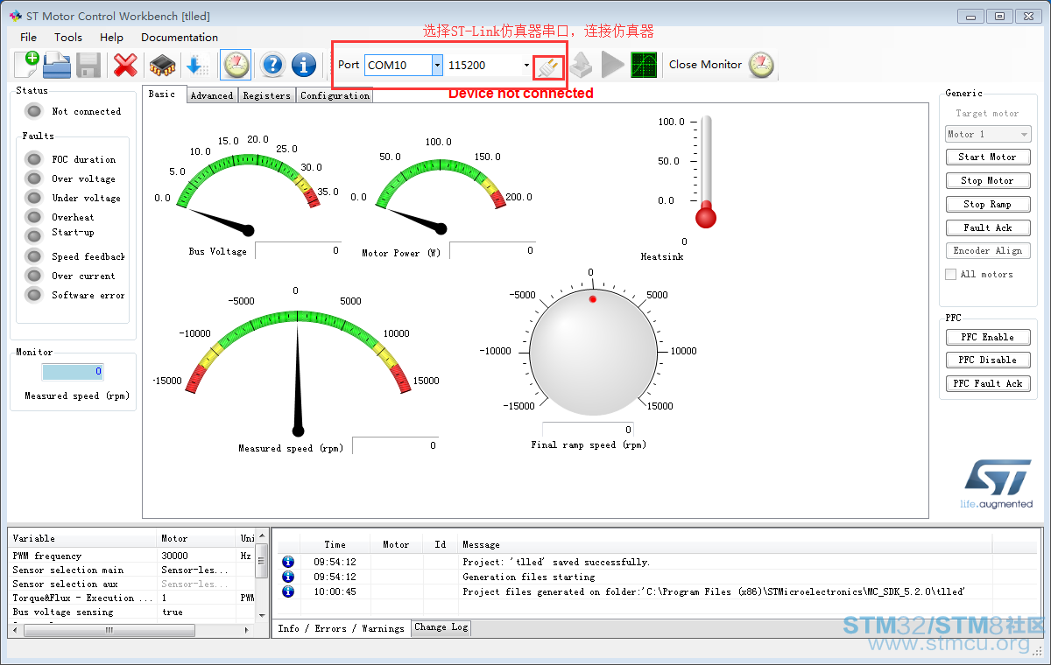Click the PFC Enable button

pyautogui.click(x=988, y=337)
